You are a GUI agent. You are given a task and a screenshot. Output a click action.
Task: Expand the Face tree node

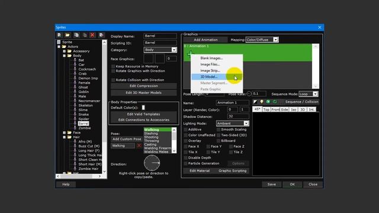click(65, 133)
